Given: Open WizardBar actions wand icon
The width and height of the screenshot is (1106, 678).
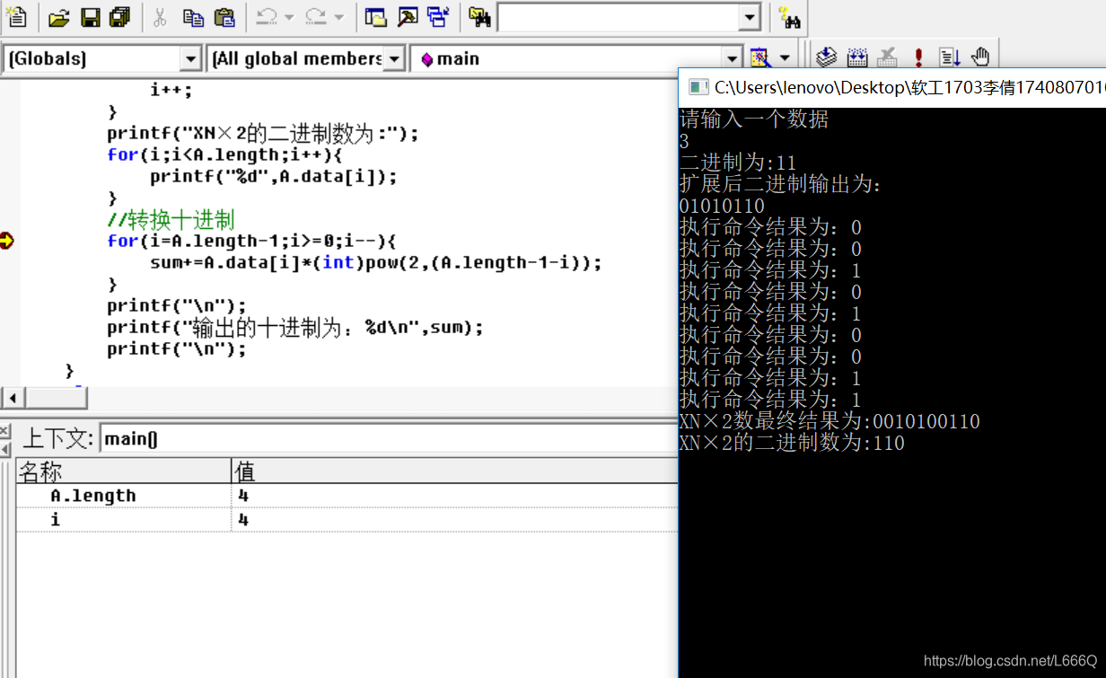Looking at the screenshot, I should click(x=759, y=58).
